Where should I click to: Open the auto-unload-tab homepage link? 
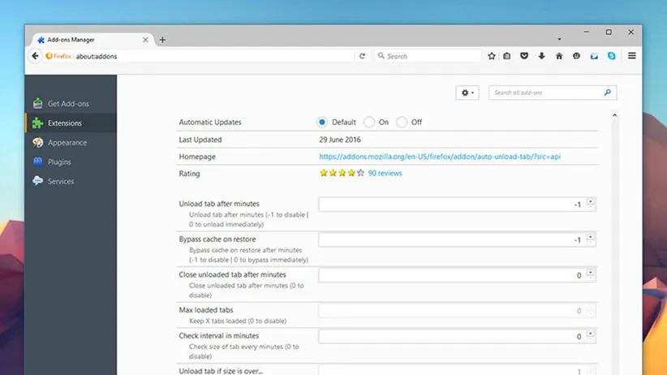pyautogui.click(x=439, y=157)
